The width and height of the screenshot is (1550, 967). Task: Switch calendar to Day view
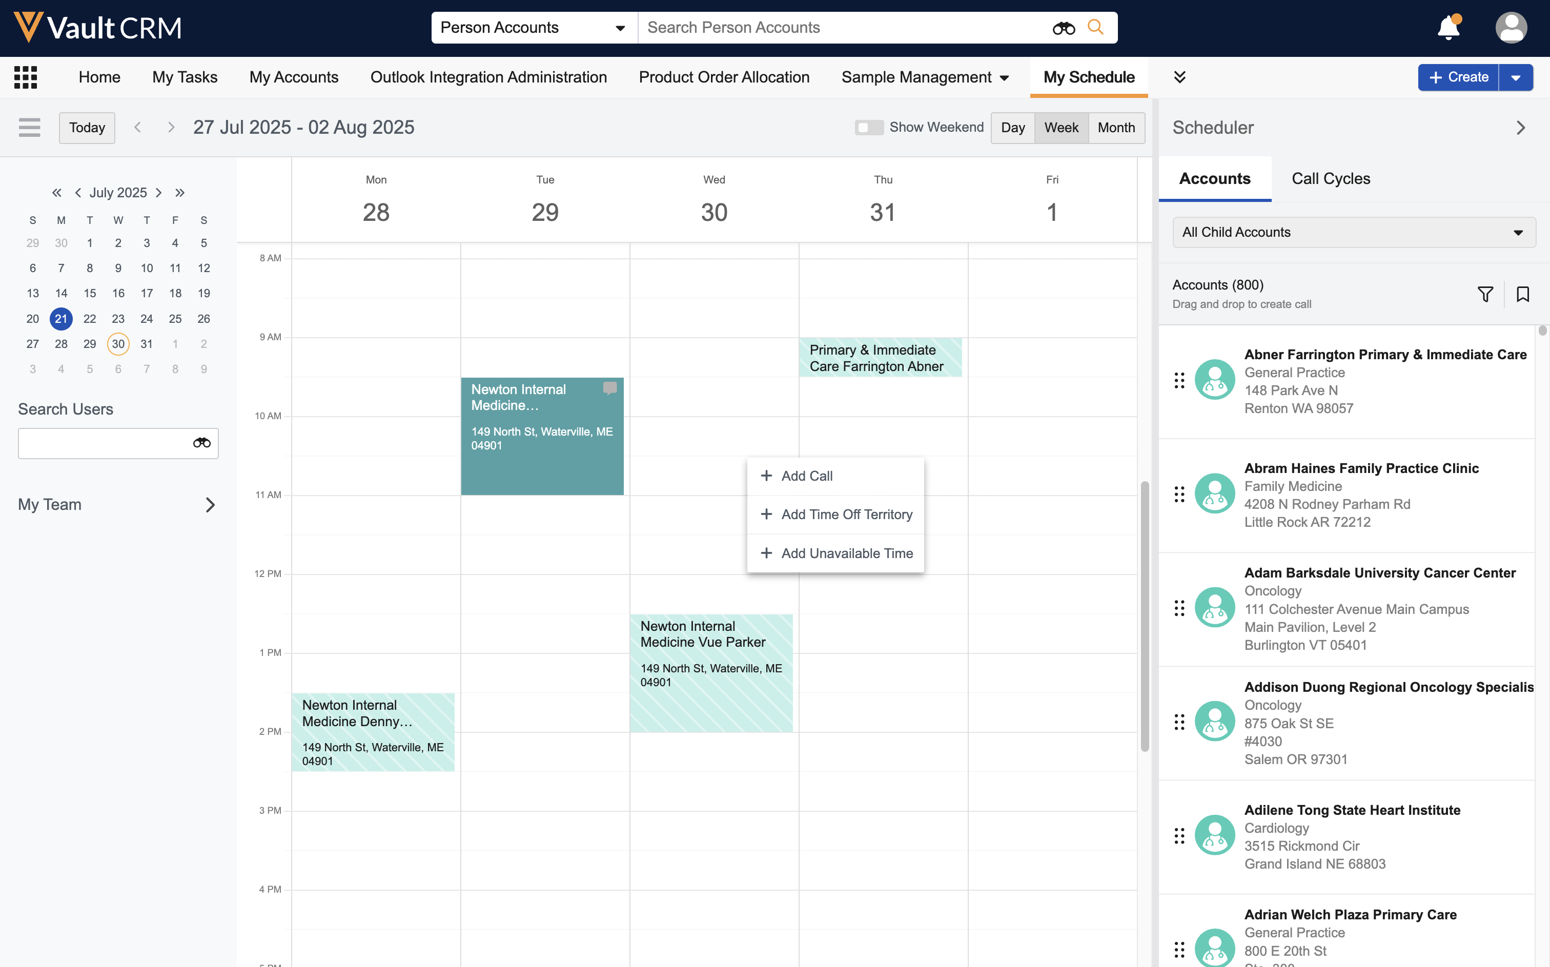(x=1012, y=127)
